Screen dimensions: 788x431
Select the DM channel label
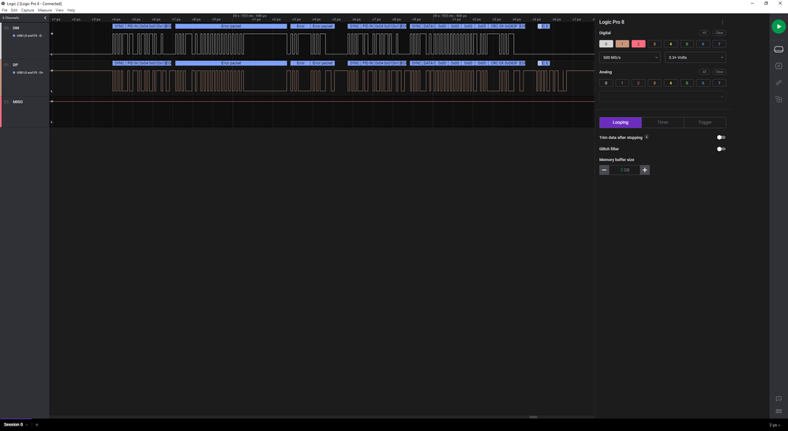click(16, 28)
